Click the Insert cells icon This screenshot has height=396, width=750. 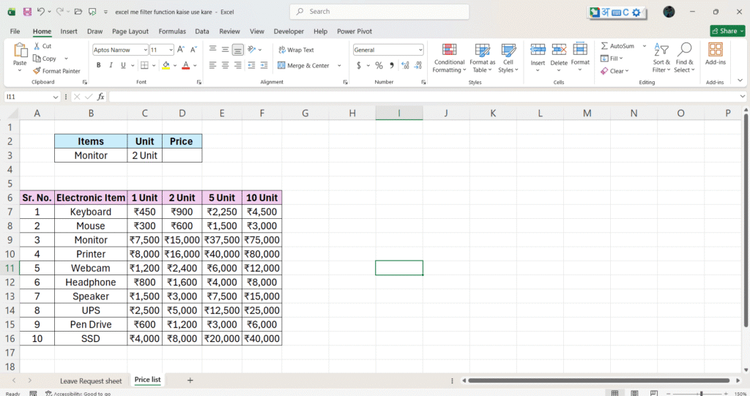coord(538,49)
